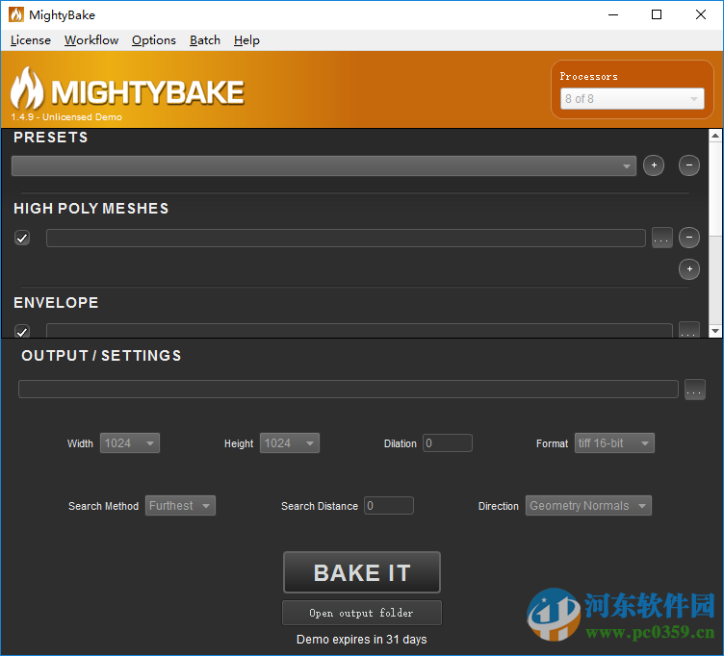Open the Height dropdown set to 1024

click(x=290, y=443)
